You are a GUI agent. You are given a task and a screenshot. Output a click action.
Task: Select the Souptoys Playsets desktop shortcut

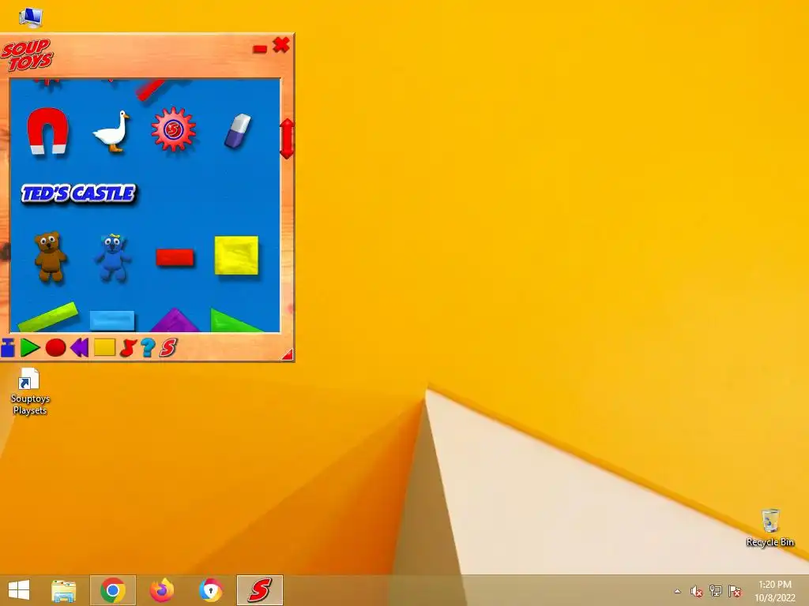30,391
